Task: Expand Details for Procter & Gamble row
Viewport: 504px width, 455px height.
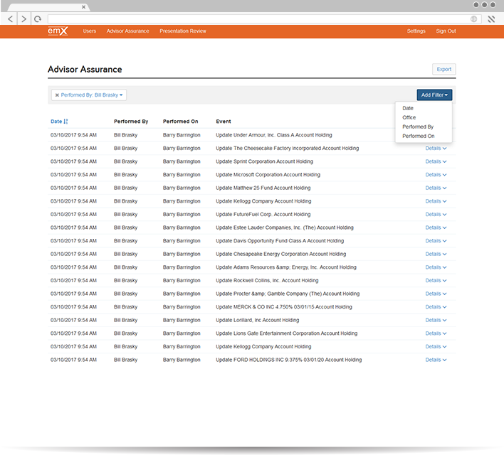Action: click(436, 294)
